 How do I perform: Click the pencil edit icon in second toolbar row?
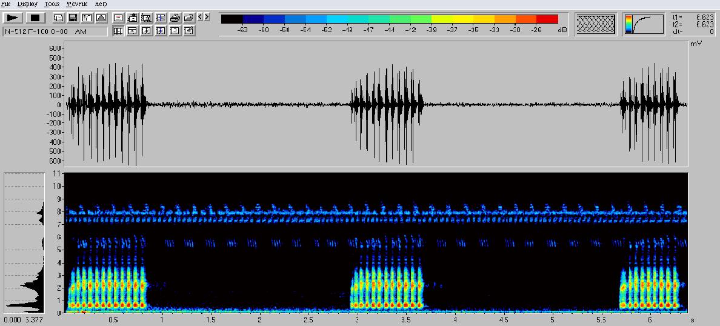coord(188,30)
